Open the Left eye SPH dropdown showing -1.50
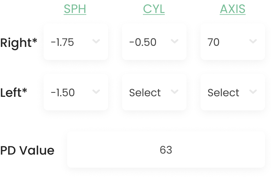This screenshot has width=274, height=179. [x=76, y=92]
